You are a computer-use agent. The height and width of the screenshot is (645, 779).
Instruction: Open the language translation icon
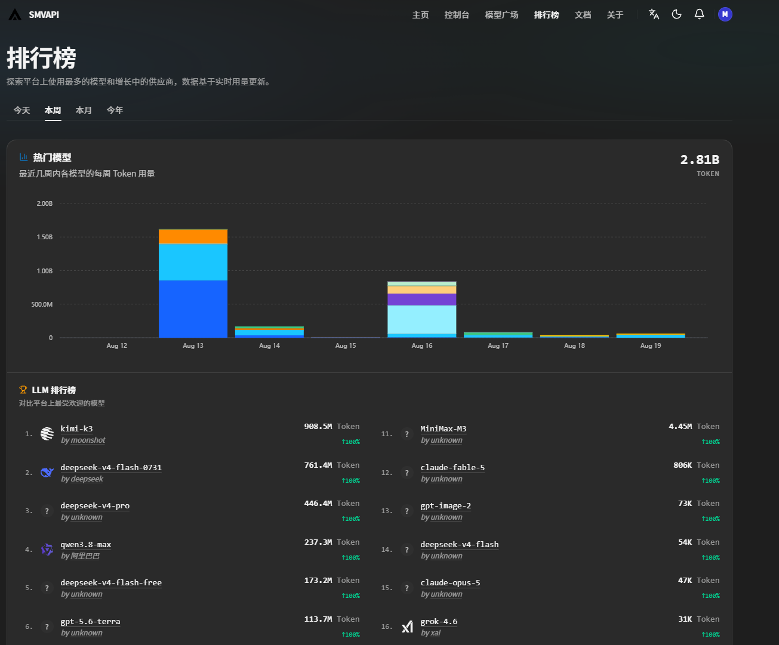coord(654,14)
